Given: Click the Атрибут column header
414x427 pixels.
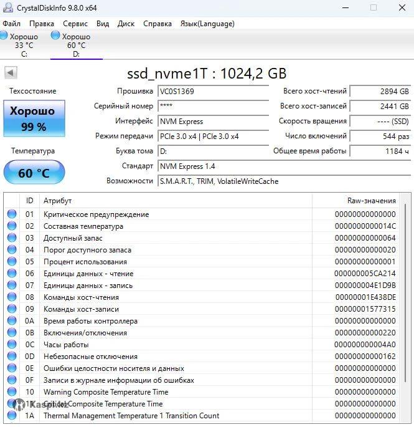Looking at the screenshot, I should 57,201.
